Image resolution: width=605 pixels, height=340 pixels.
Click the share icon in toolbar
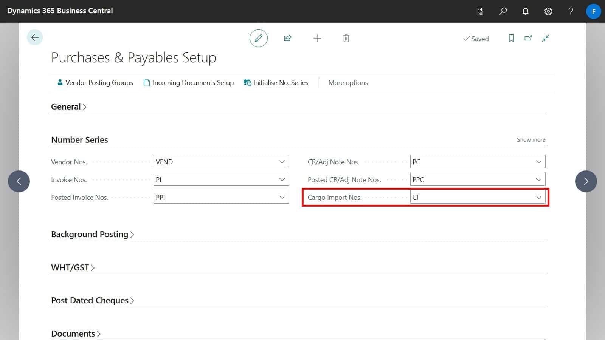point(287,38)
